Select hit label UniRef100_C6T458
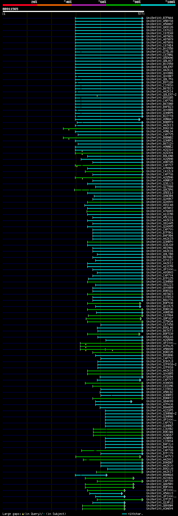Viewport: 178px width, 516px height. point(160,325)
